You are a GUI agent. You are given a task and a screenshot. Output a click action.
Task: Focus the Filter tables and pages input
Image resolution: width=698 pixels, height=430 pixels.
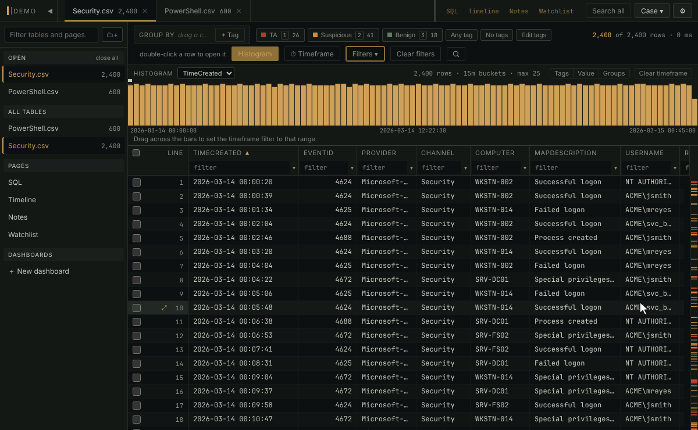tap(52, 35)
